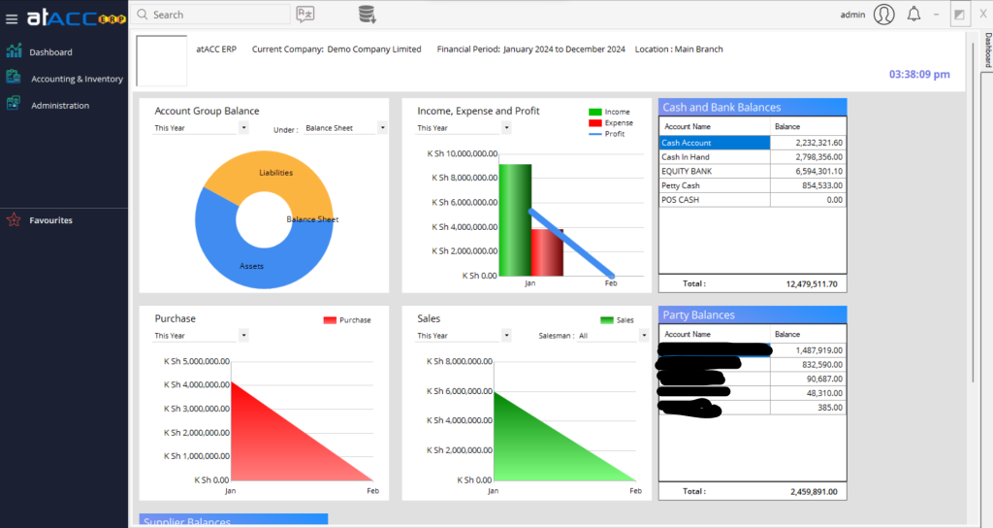The width and height of the screenshot is (993, 528).
Task: Click the Search input field
Action: pyautogui.click(x=218, y=15)
